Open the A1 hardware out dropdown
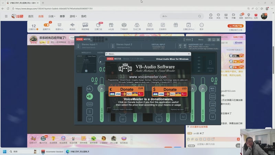Viewport: 275px width, 155px height. coord(180,46)
